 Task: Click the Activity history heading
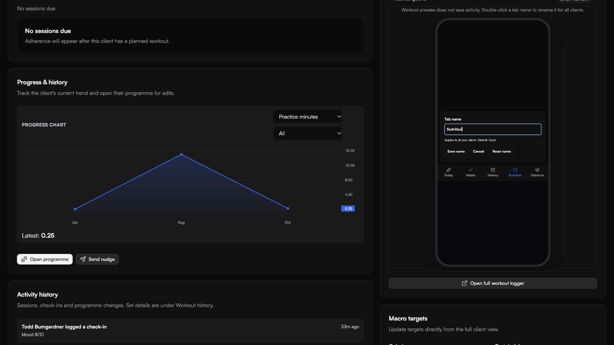(x=38, y=294)
